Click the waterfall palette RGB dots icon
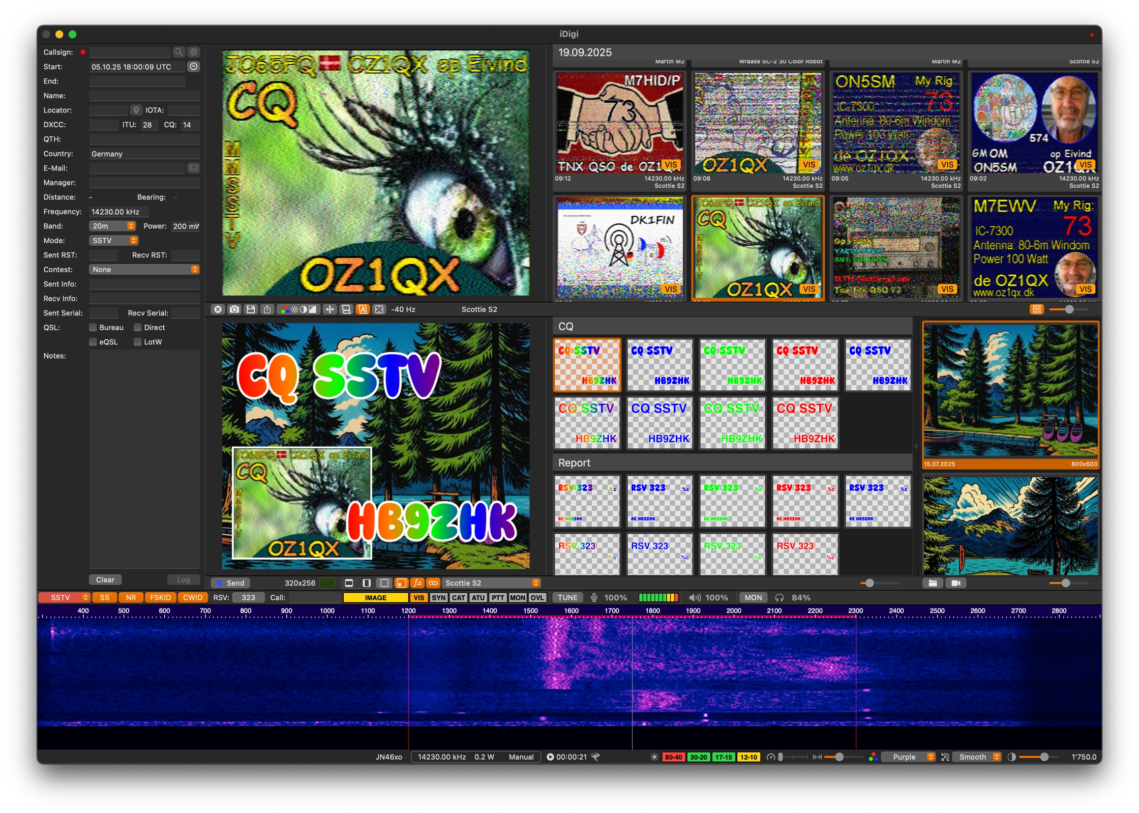This screenshot has height=813, width=1139. [873, 757]
